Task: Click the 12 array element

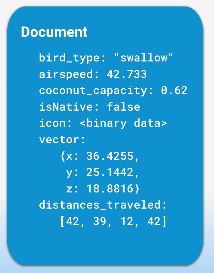Action: coord(127,221)
